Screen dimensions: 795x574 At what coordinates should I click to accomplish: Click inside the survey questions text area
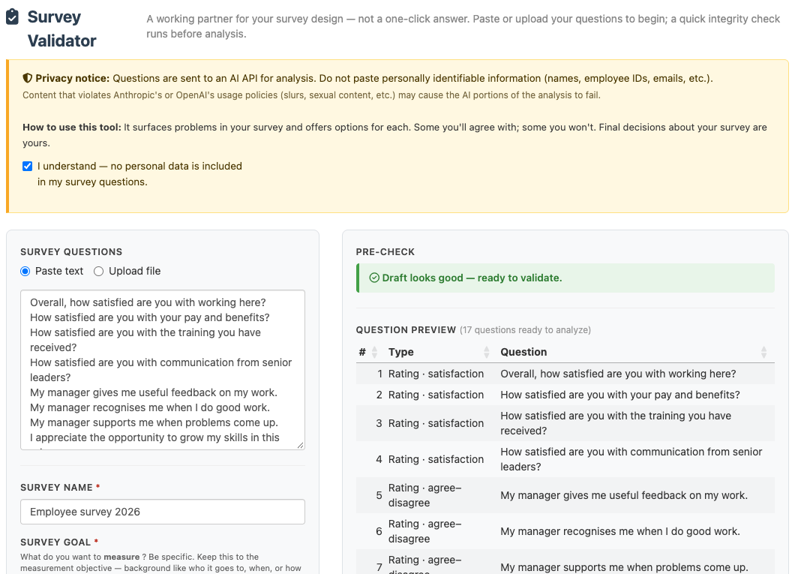coord(162,370)
